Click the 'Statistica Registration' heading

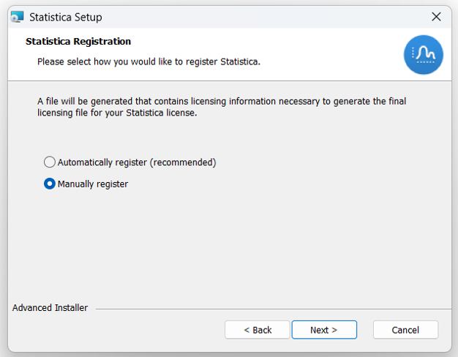(78, 42)
